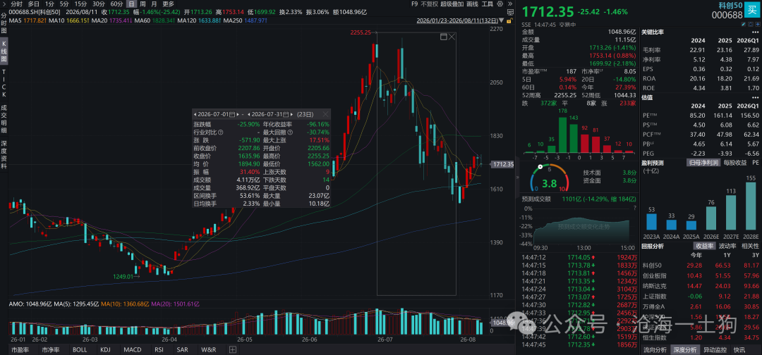
Task: Open 深度资料 in the left sidebar
Action: click(x=4, y=155)
